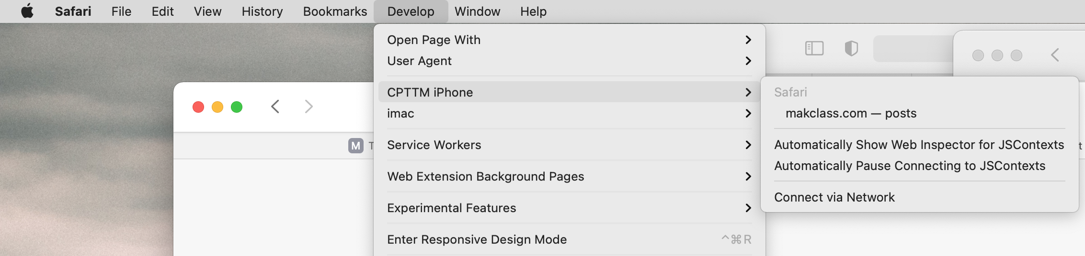
Task: Open the Apple menu
Action: pyautogui.click(x=27, y=11)
